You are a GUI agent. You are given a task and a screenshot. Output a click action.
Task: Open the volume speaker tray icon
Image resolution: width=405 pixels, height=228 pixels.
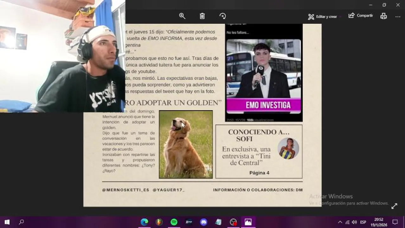click(x=354, y=222)
